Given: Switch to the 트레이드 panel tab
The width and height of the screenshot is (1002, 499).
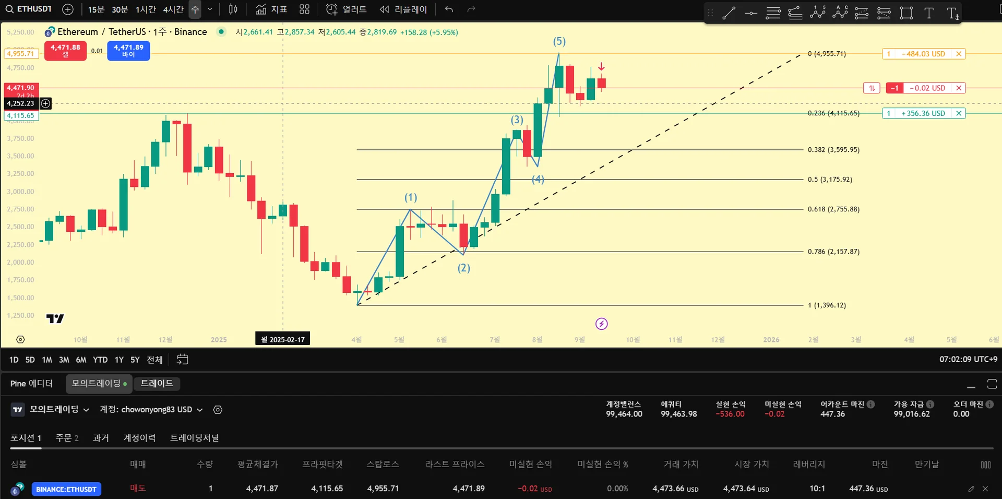Looking at the screenshot, I should click(157, 384).
